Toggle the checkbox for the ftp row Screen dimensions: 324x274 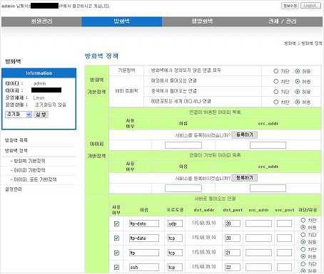[116, 253]
